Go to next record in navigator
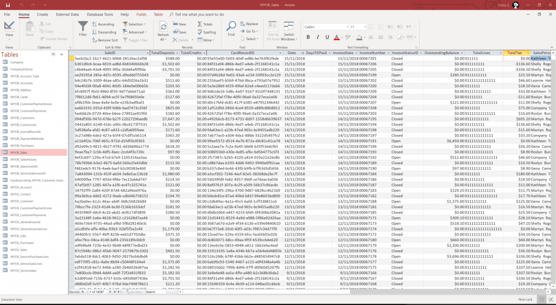 [x=110, y=292]
